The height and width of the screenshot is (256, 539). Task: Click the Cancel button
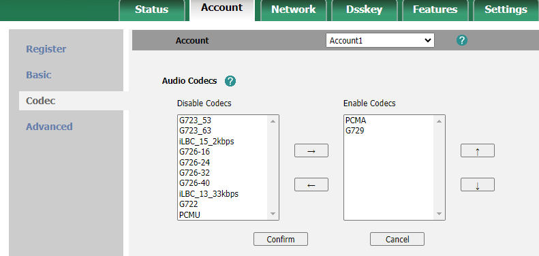[x=397, y=239]
